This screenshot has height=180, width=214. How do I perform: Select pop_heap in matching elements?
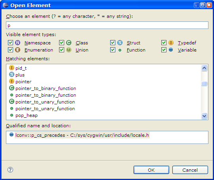[27, 115]
